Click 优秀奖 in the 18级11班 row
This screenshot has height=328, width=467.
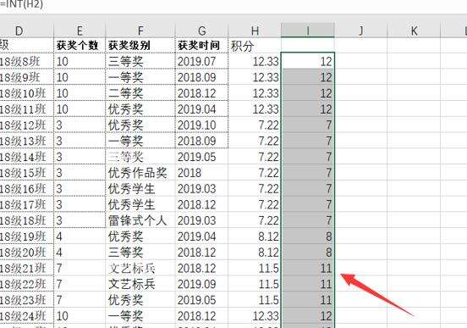click(140, 109)
